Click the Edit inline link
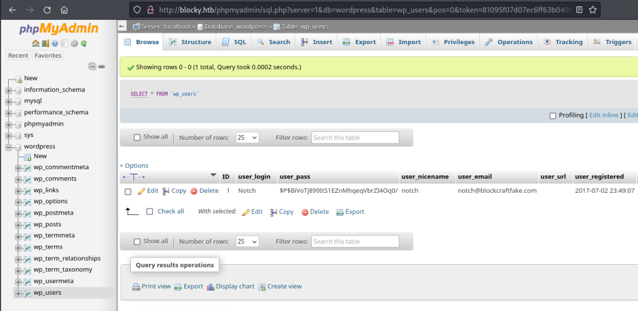 pos(604,115)
